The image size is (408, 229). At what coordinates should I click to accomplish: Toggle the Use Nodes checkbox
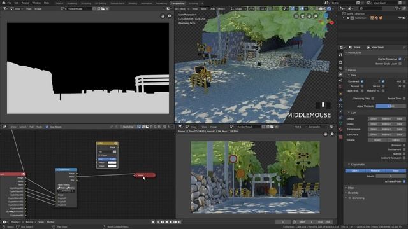click(x=47, y=127)
